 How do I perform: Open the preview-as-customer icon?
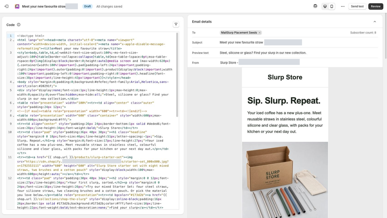(315, 6)
